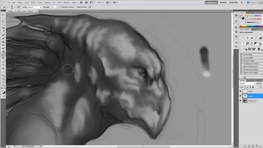Open the layer blend mode dropdown

tap(247, 83)
